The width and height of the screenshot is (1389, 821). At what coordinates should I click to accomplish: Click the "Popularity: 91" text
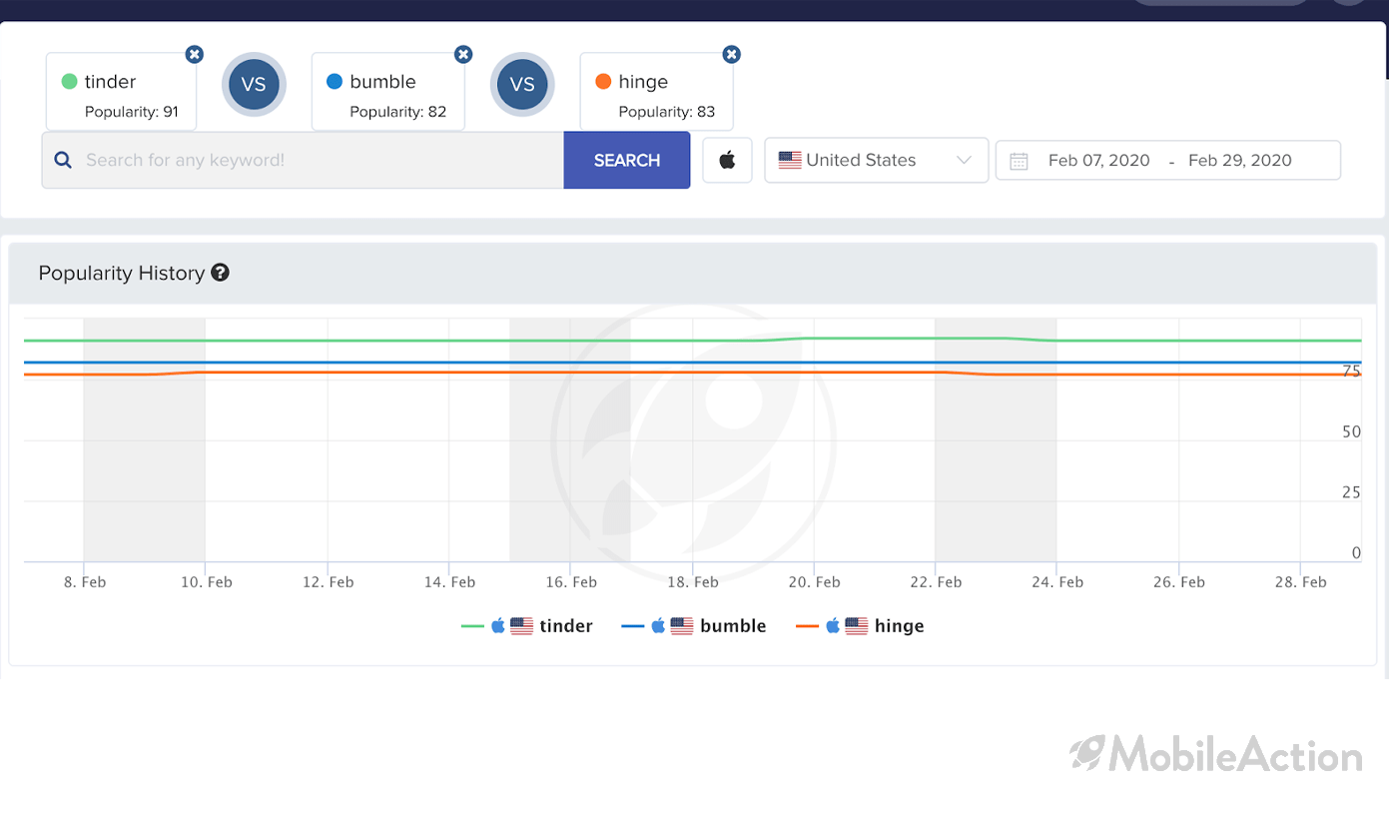tap(132, 112)
